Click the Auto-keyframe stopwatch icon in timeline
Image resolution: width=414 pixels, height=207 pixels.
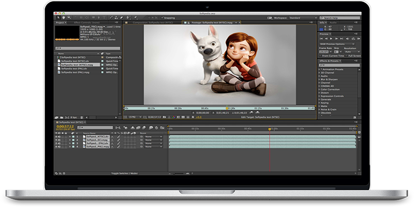[157, 128]
